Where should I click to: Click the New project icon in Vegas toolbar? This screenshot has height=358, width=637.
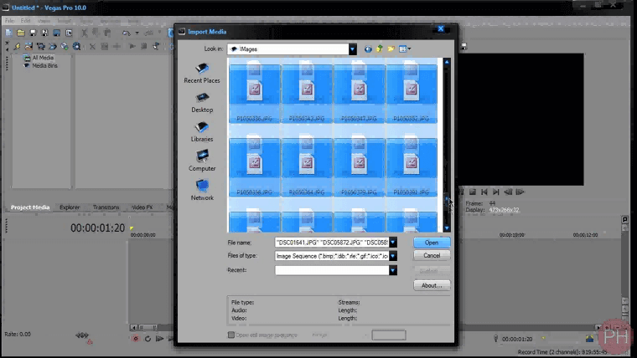pos(9,33)
